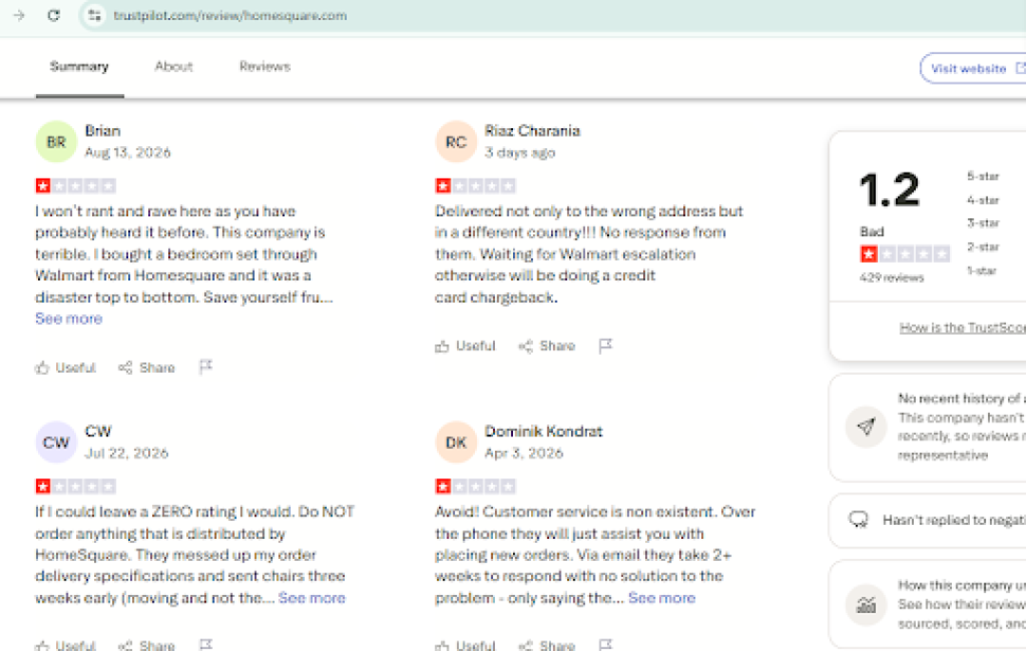Open Riaz Charania's RC avatar
This screenshot has height=651, width=1026.
456,141
